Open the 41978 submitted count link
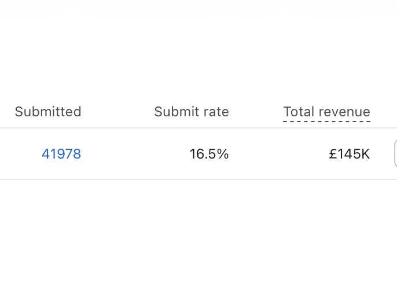This screenshot has height=287, width=397. click(61, 154)
